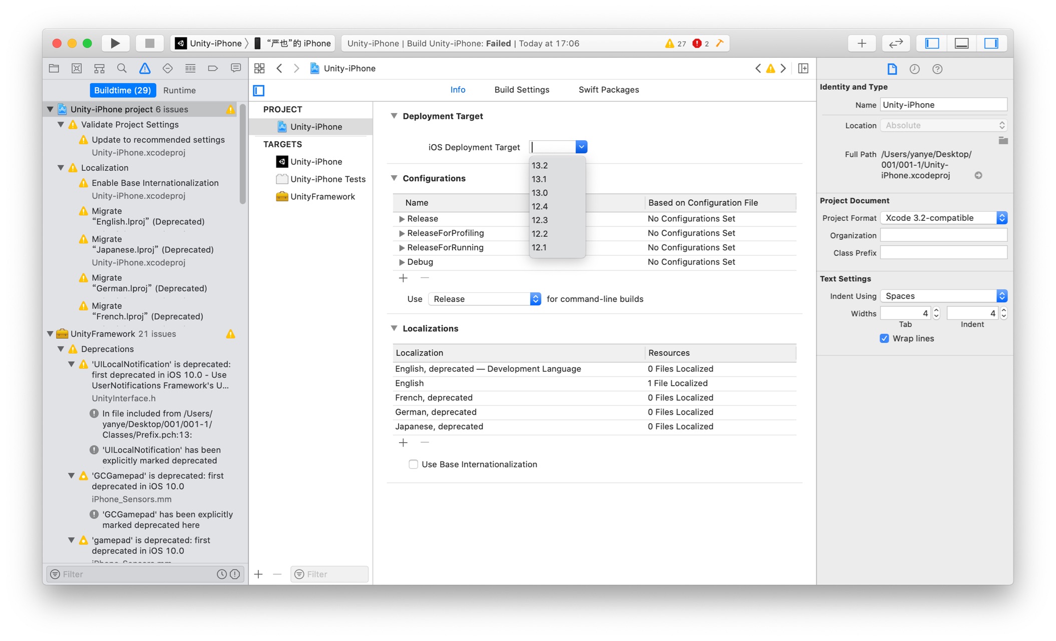The height and width of the screenshot is (641, 1056).
Task: Open the Breakpoint navigator icon
Action: (x=213, y=69)
